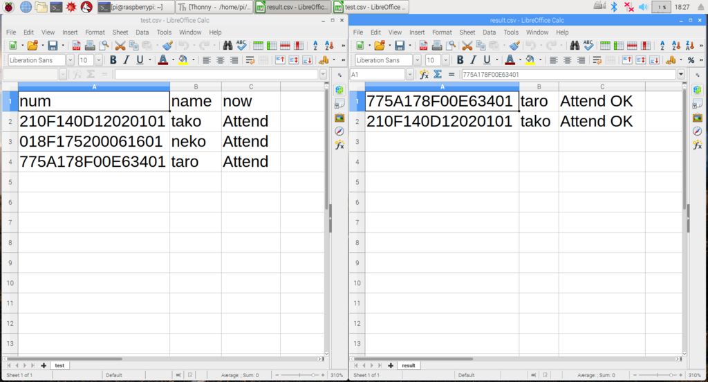Click cell containing 'neko' in test.csv
This screenshot has height=382, width=708.
195,141
